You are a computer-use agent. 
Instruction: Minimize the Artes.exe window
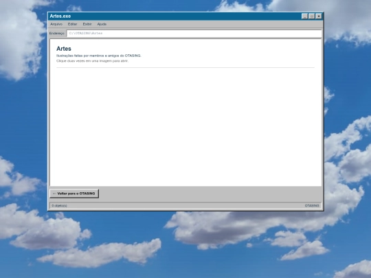click(305, 16)
